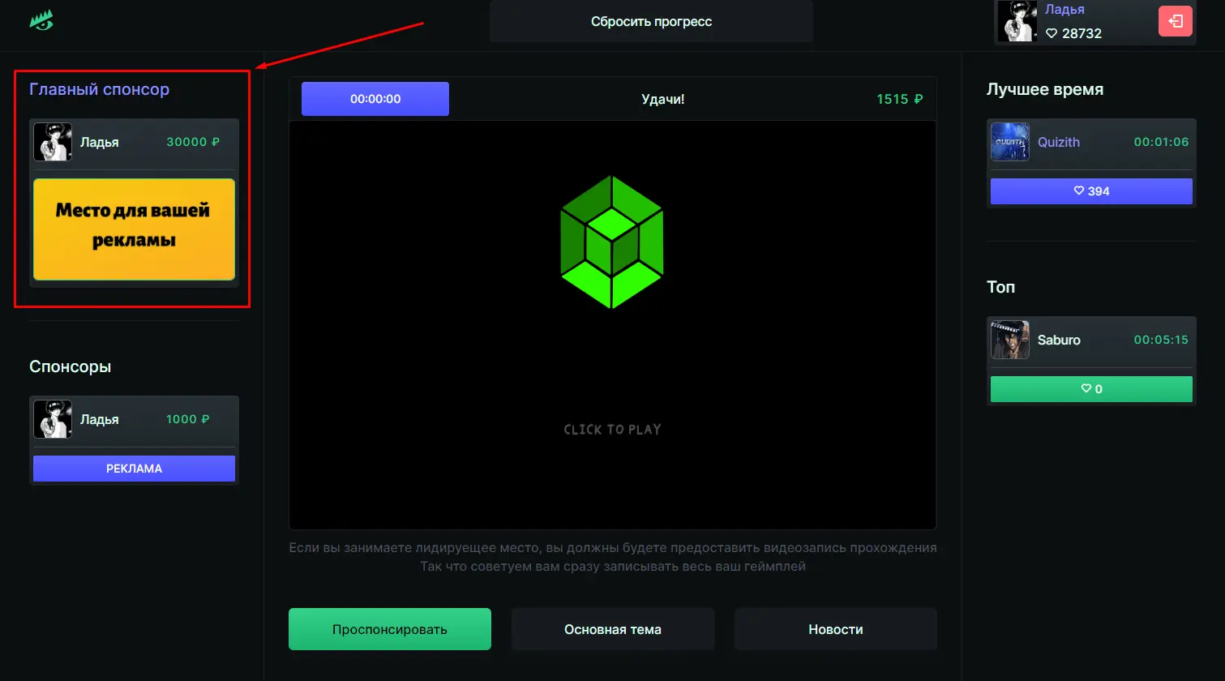This screenshot has width=1225, height=681.
Task: Open the Новости section
Action: (836, 629)
